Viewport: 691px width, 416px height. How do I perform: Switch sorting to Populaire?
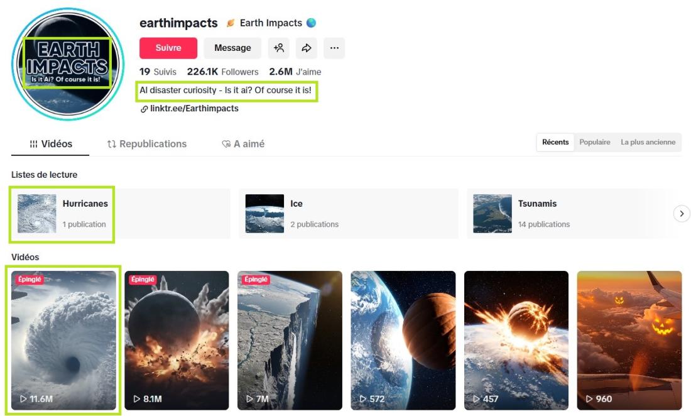[594, 143]
